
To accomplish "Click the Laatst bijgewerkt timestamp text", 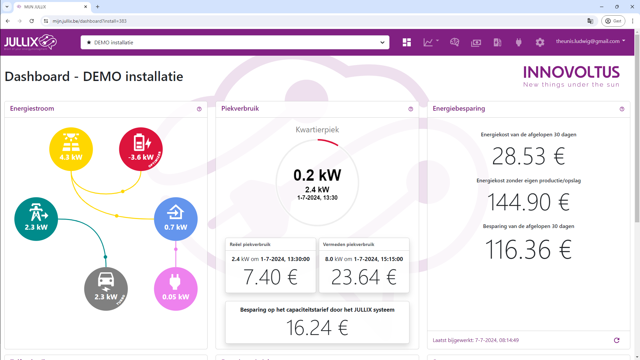I will [x=475, y=340].
